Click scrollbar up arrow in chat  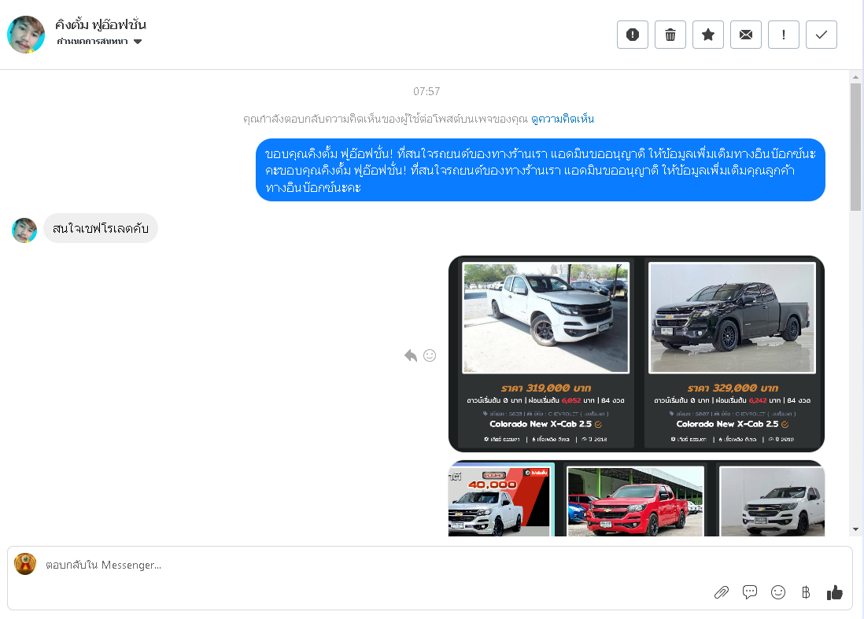pyautogui.click(x=855, y=78)
